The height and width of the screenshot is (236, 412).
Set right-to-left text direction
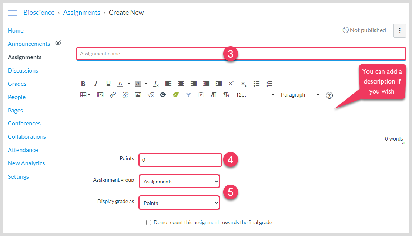(226, 95)
